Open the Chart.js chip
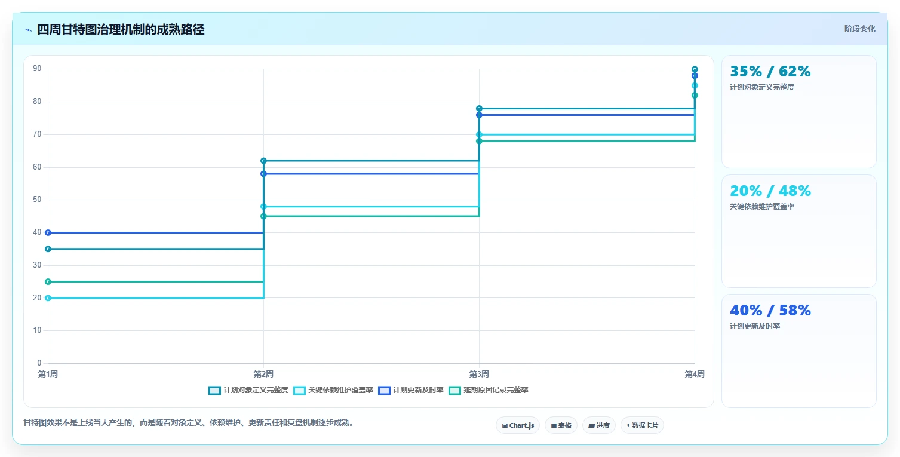The width and height of the screenshot is (900, 457). pyautogui.click(x=518, y=425)
